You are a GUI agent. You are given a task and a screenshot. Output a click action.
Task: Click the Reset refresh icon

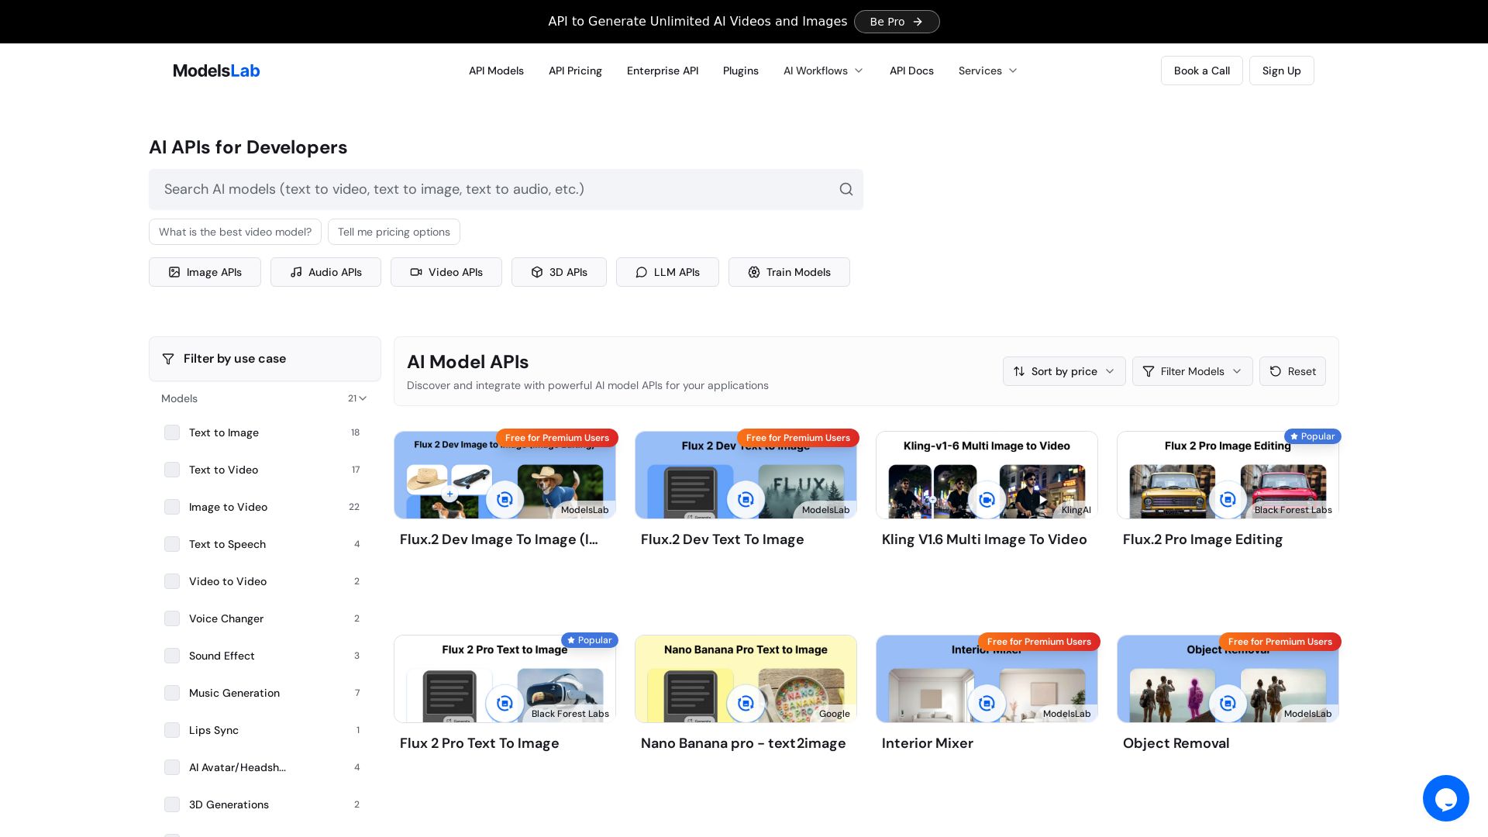[1276, 371]
